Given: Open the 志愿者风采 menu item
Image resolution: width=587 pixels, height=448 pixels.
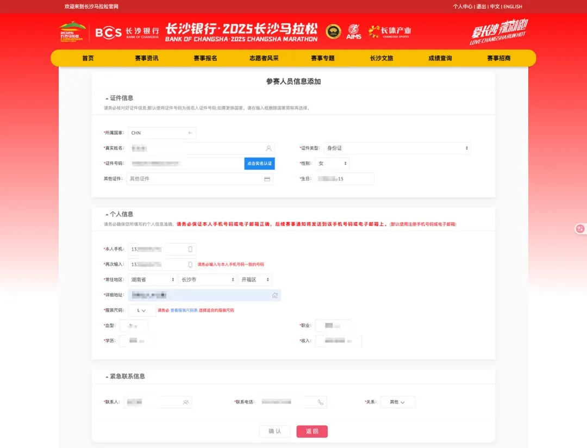Looking at the screenshot, I should pos(264,58).
